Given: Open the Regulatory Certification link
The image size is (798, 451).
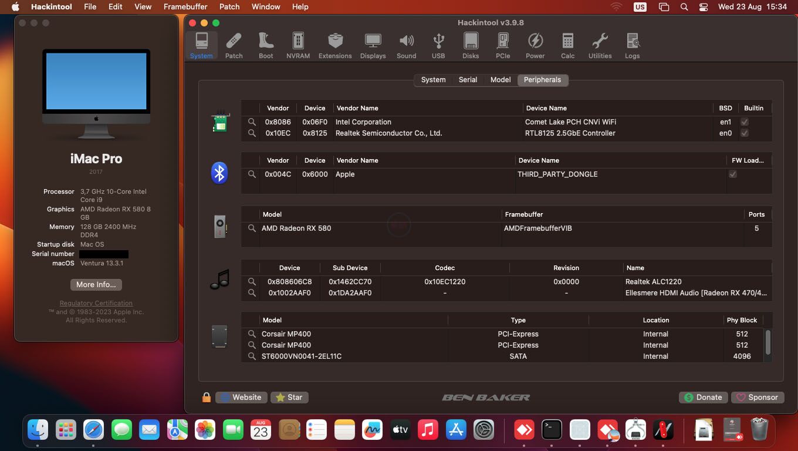Looking at the screenshot, I should (x=96, y=303).
